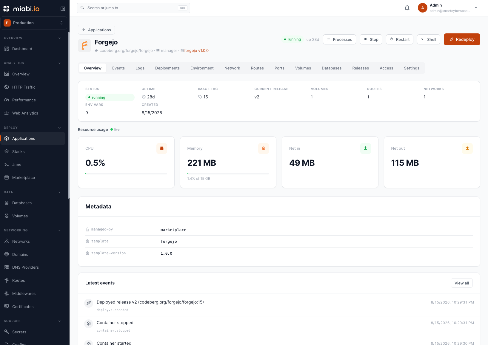View running Processes

(x=339, y=39)
